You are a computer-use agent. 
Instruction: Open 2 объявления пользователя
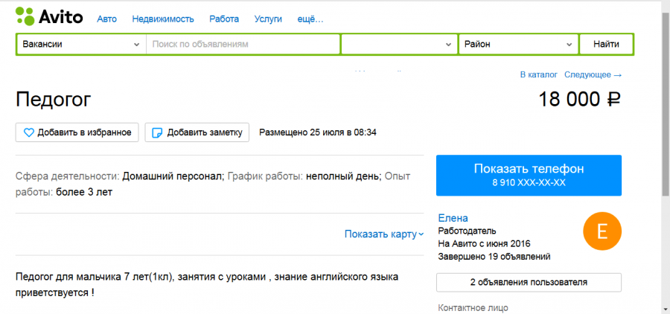pyautogui.click(x=529, y=283)
